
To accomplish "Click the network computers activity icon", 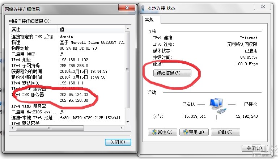I will [x=217, y=105].
